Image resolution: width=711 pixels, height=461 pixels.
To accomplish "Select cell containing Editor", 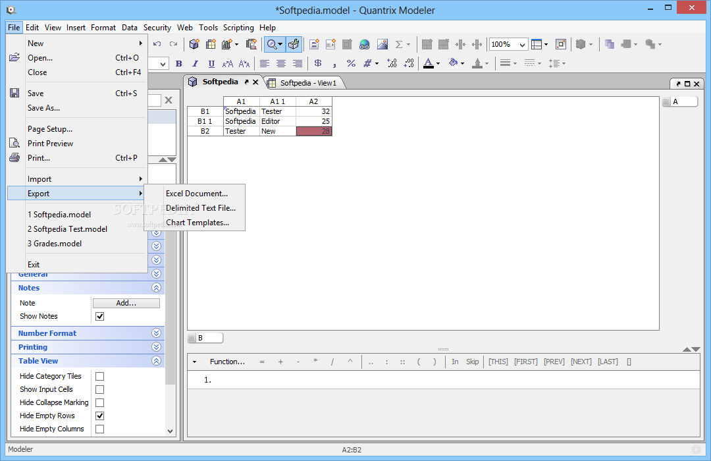I will 278,121.
